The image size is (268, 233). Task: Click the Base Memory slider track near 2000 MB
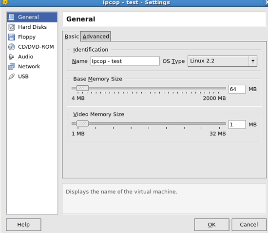point(219,88)
